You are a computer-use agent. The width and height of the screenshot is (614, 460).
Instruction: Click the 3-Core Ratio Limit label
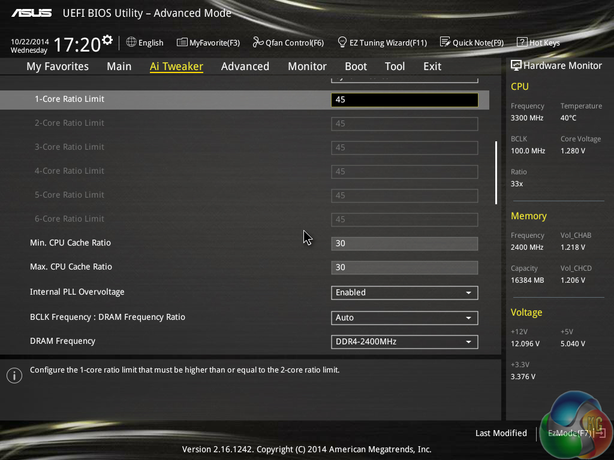[70, 147]
